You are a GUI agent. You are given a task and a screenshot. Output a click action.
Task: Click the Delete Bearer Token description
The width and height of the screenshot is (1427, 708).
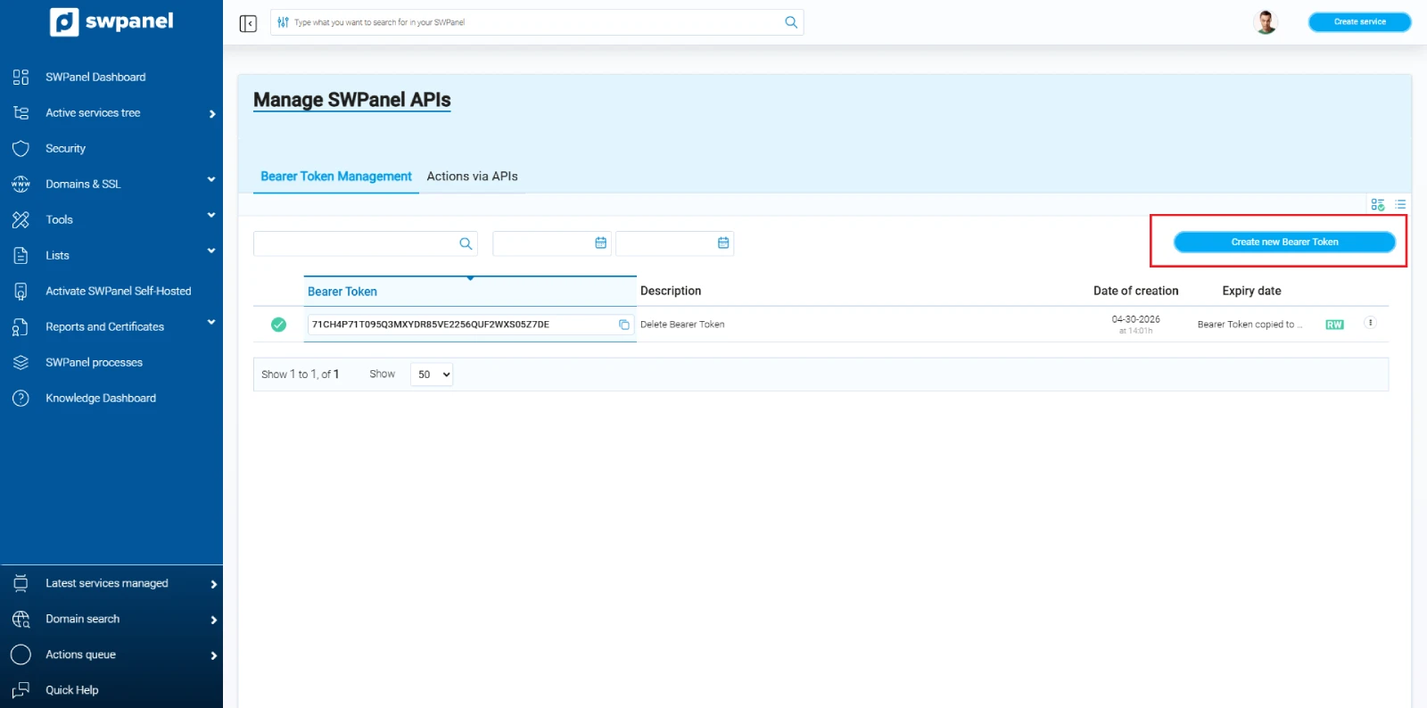pyautogui.click(x=682, y=325)
